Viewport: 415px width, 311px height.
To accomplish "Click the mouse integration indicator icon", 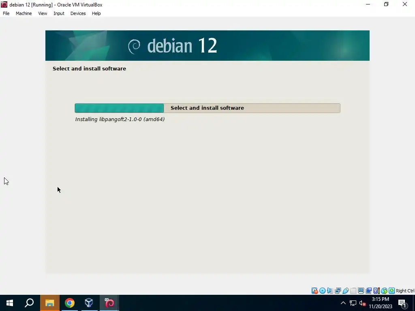I will pyautogui.click(x=384, y=291).
